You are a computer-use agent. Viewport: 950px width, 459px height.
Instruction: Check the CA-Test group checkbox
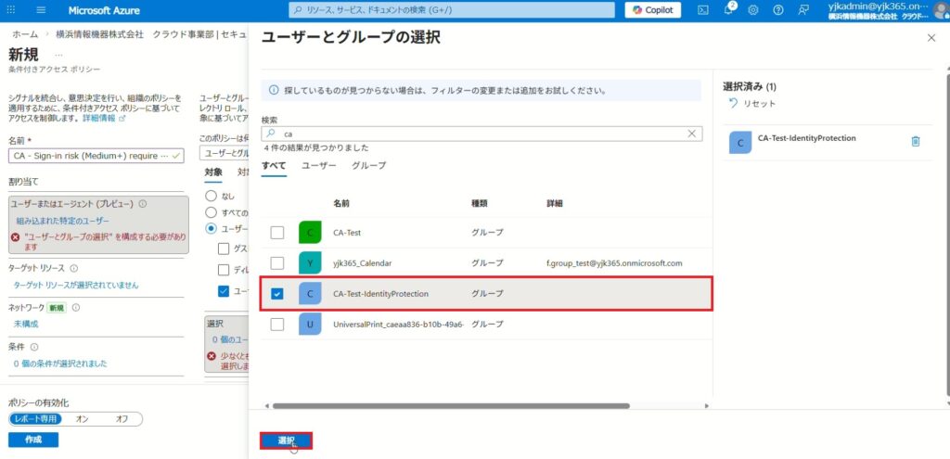point(277,232)
